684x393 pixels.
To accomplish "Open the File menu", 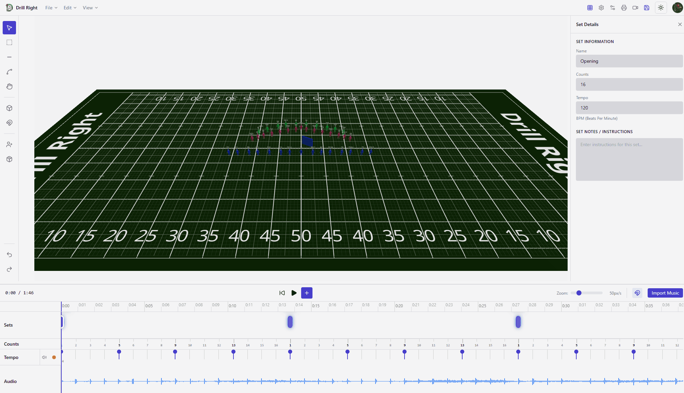I will pyautogui.click(x=51, y=8).
